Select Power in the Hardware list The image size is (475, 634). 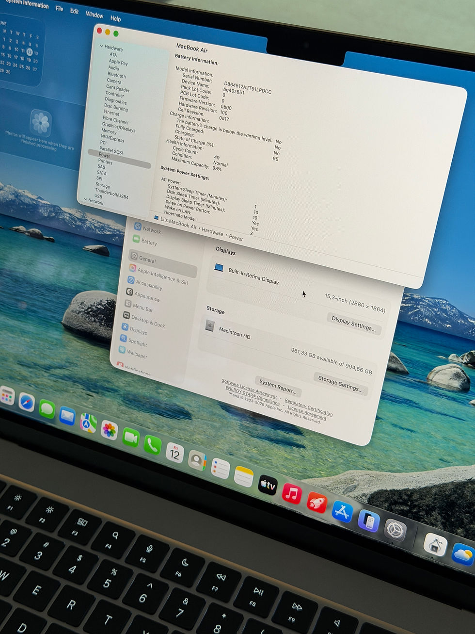(x=119, y=159)
